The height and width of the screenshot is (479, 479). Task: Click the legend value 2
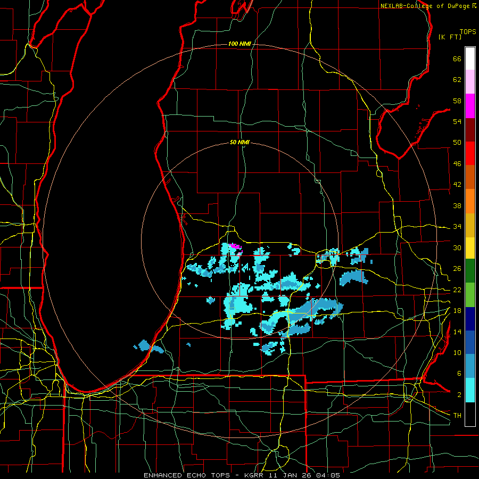click(459, 394)
